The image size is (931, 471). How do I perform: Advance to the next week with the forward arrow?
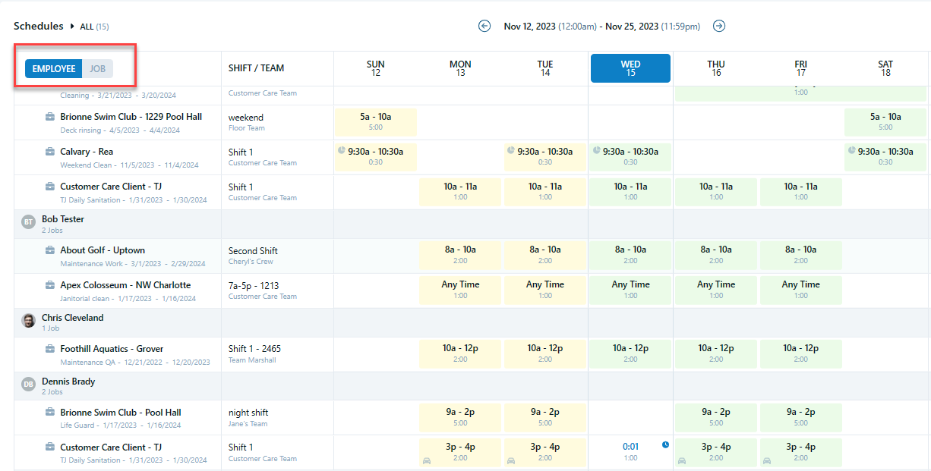718,25
